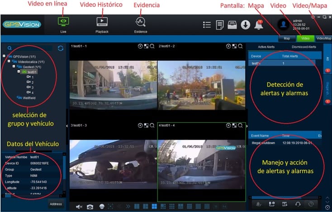Open the Playback module
Image resolution: width=332 pixels, height=212 pixels.
point(102,25)
